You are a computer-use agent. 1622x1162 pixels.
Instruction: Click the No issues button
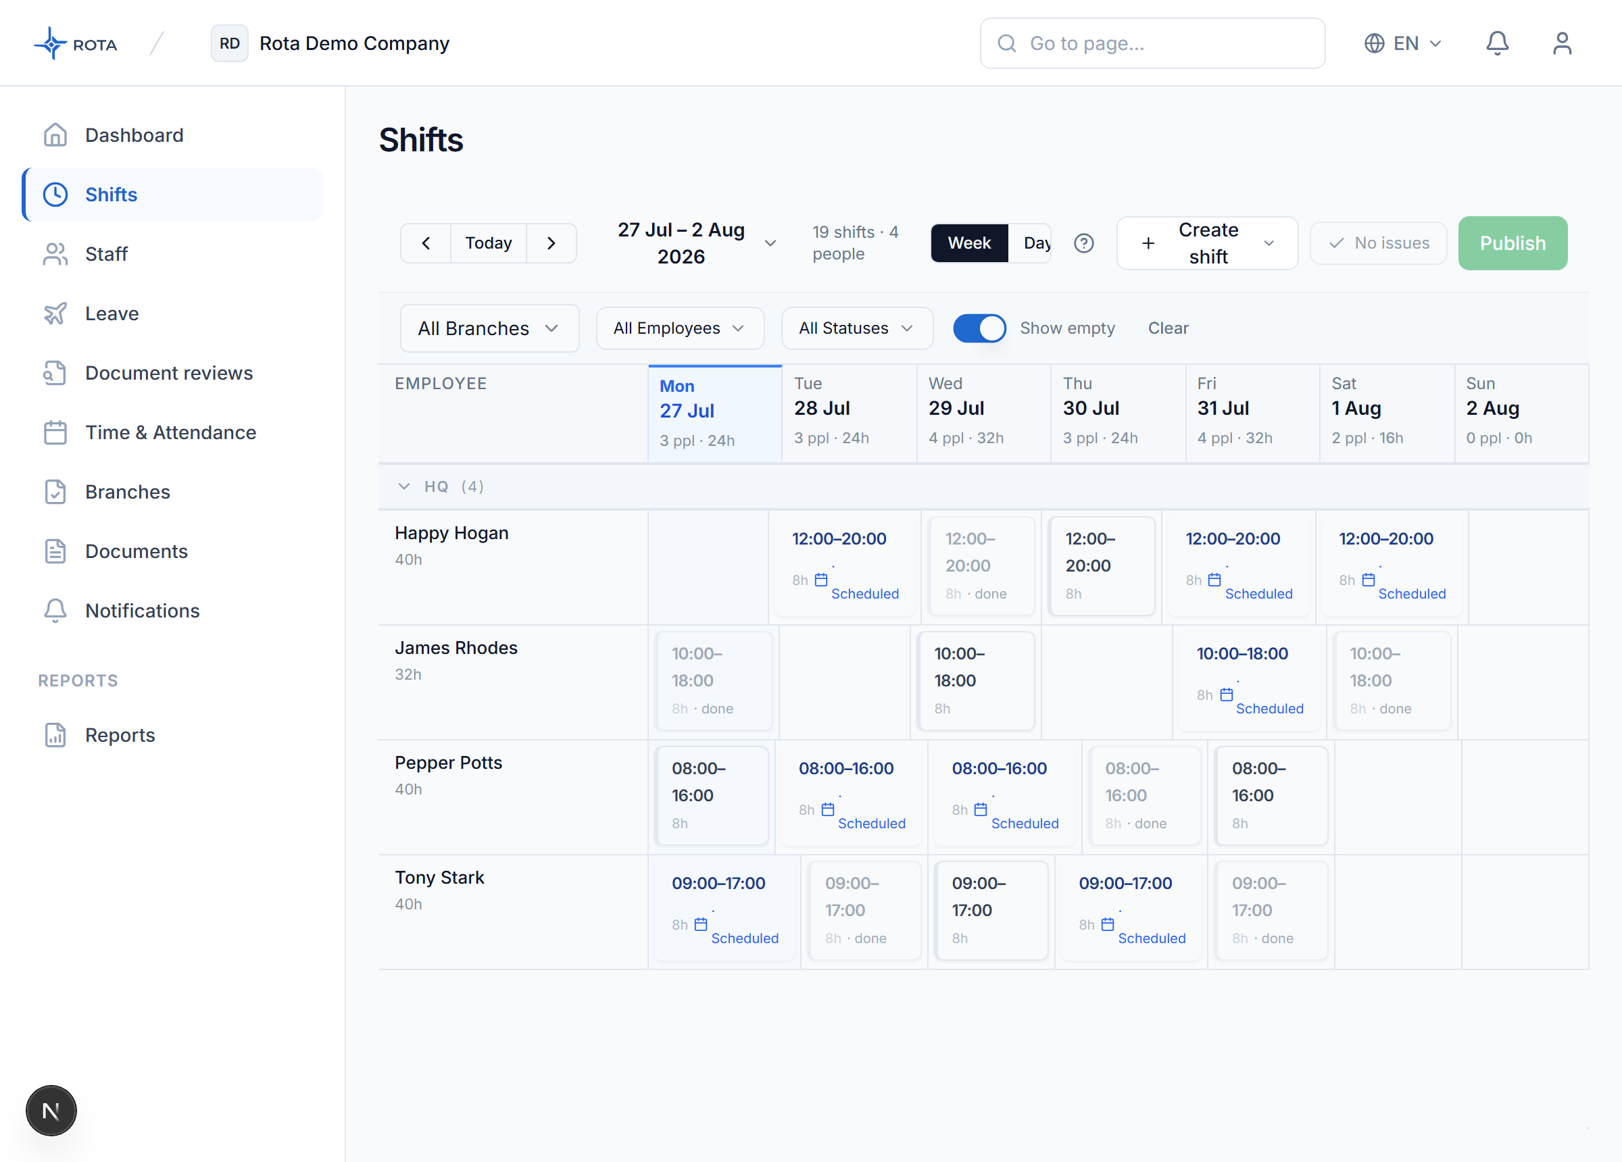click(x=1378, y=243)
